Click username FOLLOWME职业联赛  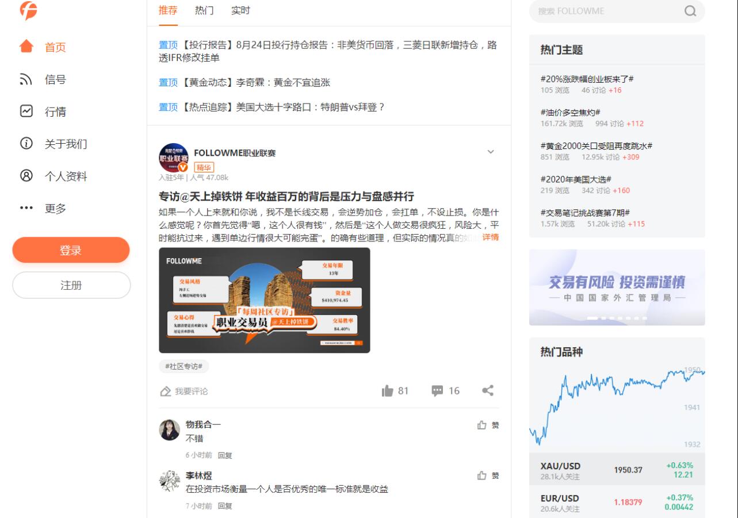(235, 153)
